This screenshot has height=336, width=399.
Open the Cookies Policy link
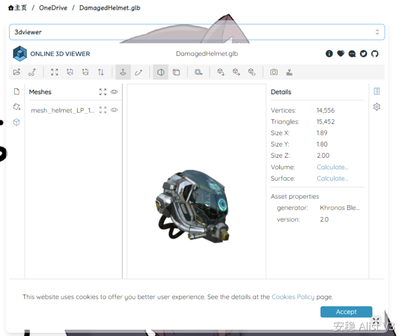293,297
